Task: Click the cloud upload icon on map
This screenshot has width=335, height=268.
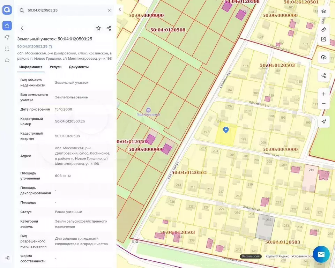Action: pyautogui.click(x=323, y=57)
